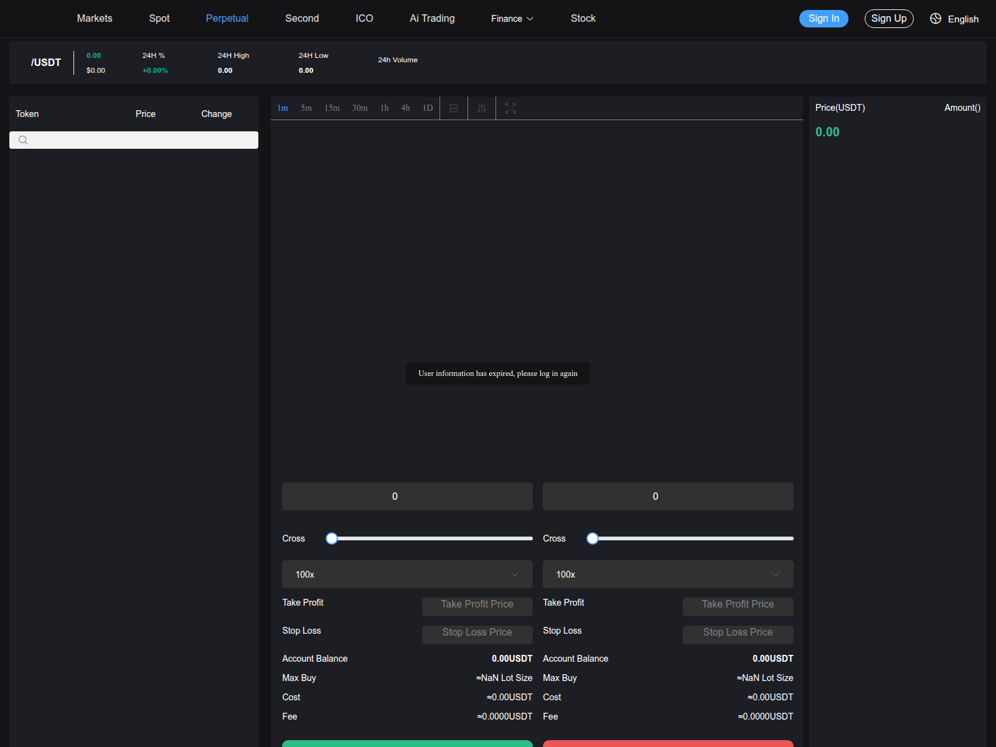Open Second contract page

302,19
